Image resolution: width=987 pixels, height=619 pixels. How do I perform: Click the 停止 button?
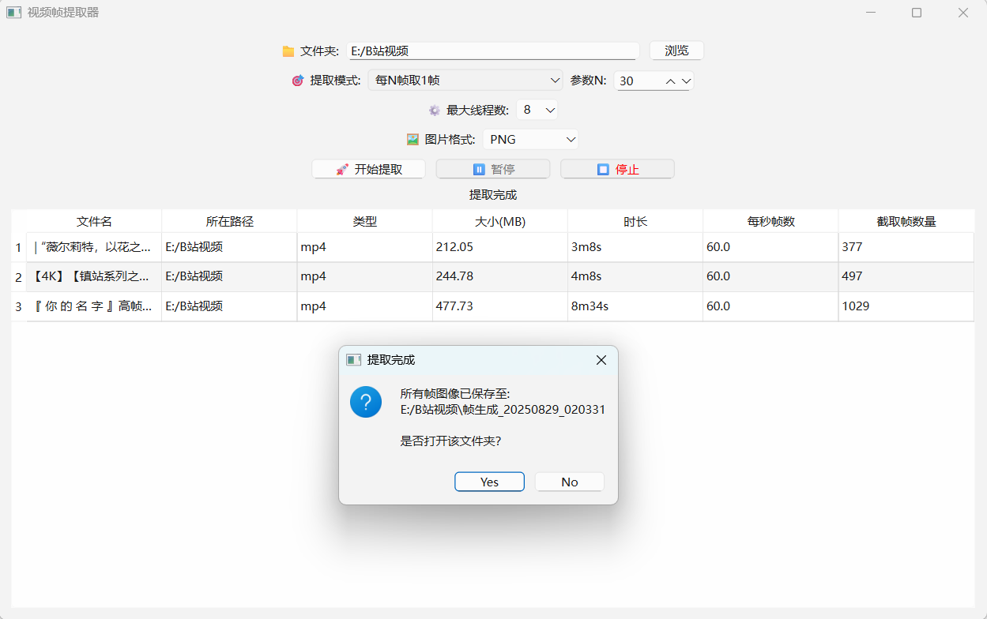click(617, 169)
